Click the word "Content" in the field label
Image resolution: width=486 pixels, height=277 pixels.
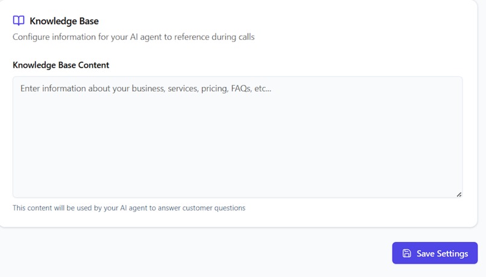click(93, 65)
